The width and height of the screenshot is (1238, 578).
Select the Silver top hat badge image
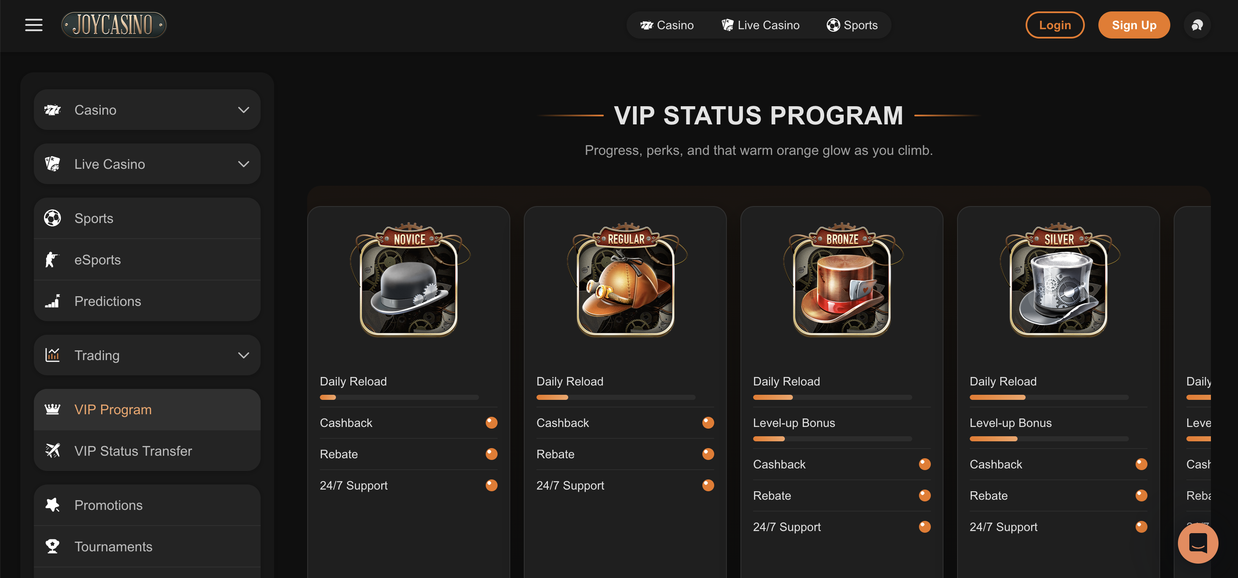[x=1059, y=279]
